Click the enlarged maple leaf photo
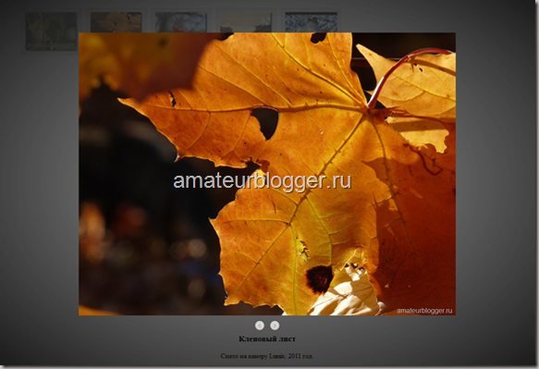Image resolution: width=539 pixels, height=369 pixels. pos(267,174)
